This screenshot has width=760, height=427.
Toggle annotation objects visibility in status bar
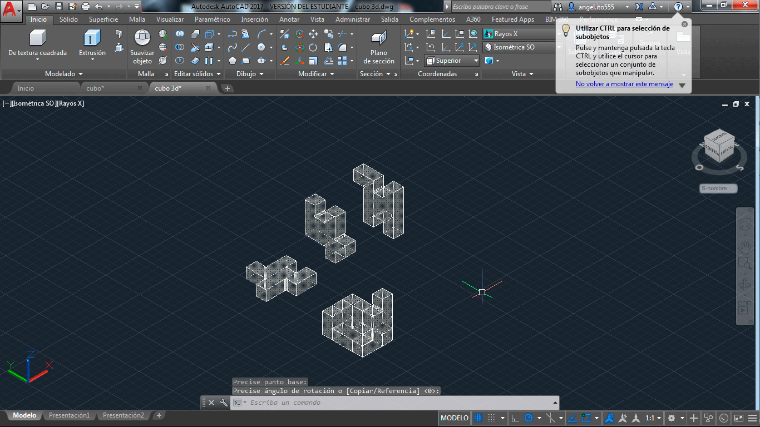click(x=610, y=418)
